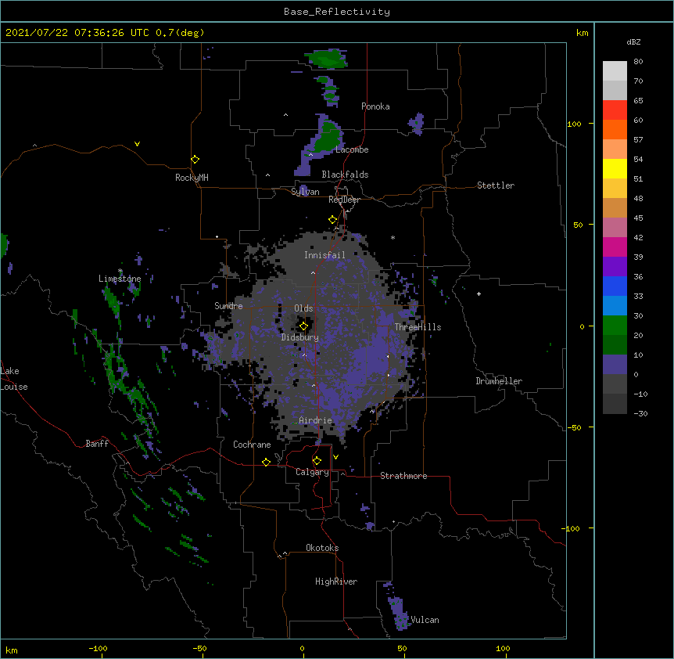The width and height of the screenshot is (674, 659).
Task: Click the Innisfail city label
Action: point(324,255)
